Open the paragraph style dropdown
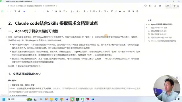 click(35, 11)
